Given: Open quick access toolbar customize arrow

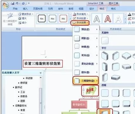Looking at the screenshot, I should click(x=29, y=3).
